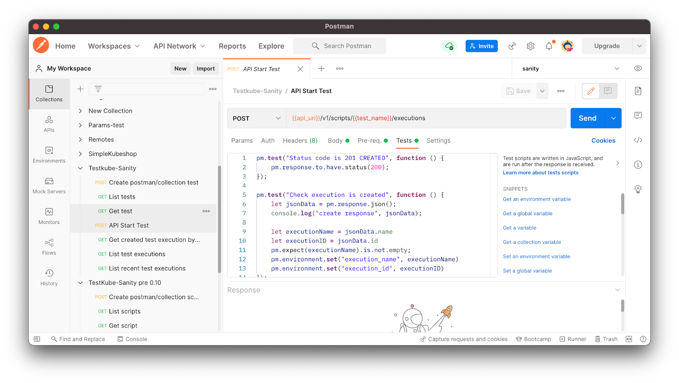
Task: Switch to the Headers (8) tab
Action: (x=300, y=141)
